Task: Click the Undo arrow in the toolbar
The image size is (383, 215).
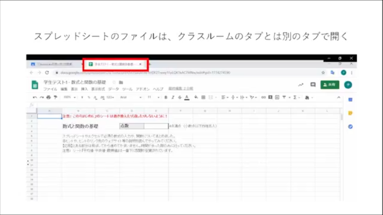Action: [35, 97]
